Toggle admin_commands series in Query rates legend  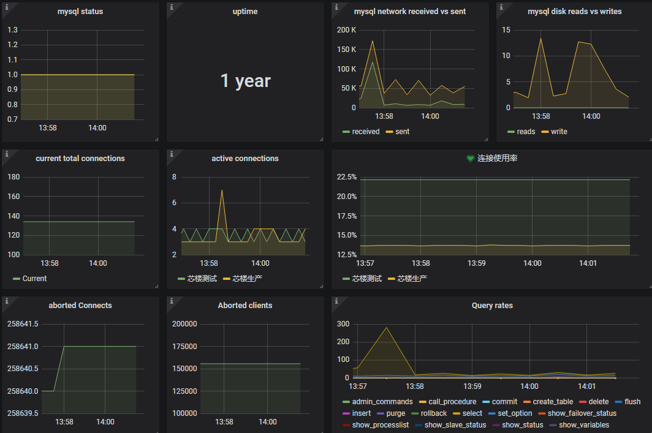(x=382, y=402)
